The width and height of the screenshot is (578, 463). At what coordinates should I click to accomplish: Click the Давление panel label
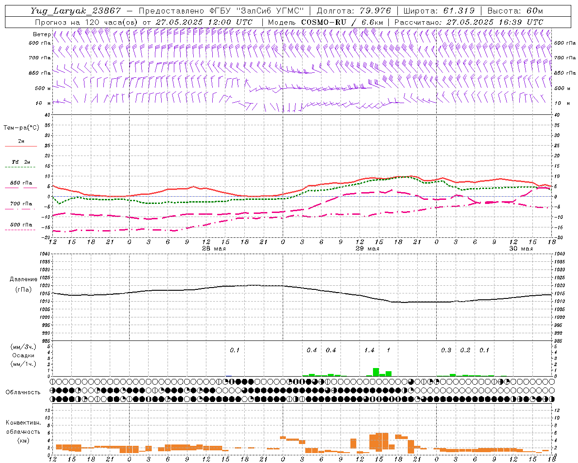(23, 279)
